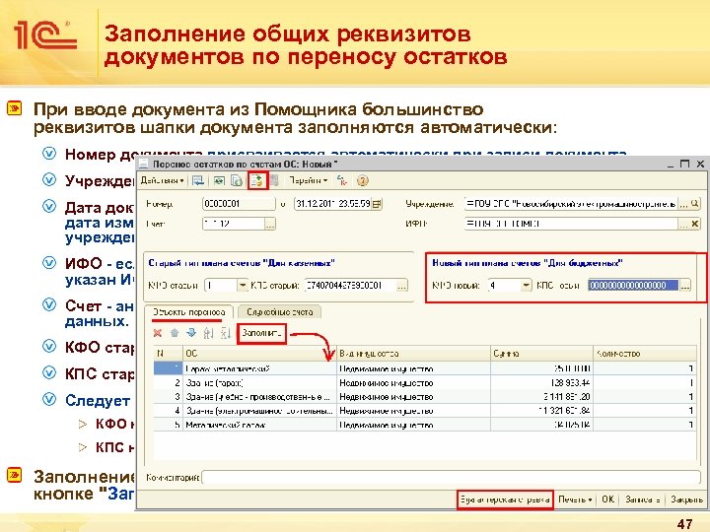Click the OK button
This screenshot has height=532, width=710.
[x=607, y=499]
